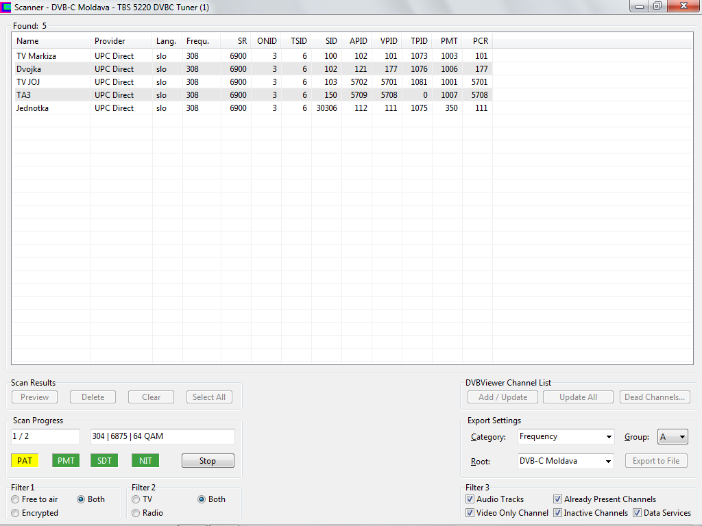Click PMT value 1007 in TA3 row
Viewport: 702px width, 526px height.
(449, 95)
